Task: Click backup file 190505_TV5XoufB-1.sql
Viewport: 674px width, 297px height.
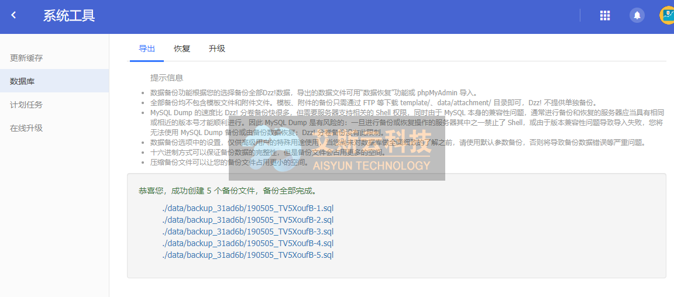Action: tap(248, 208)
